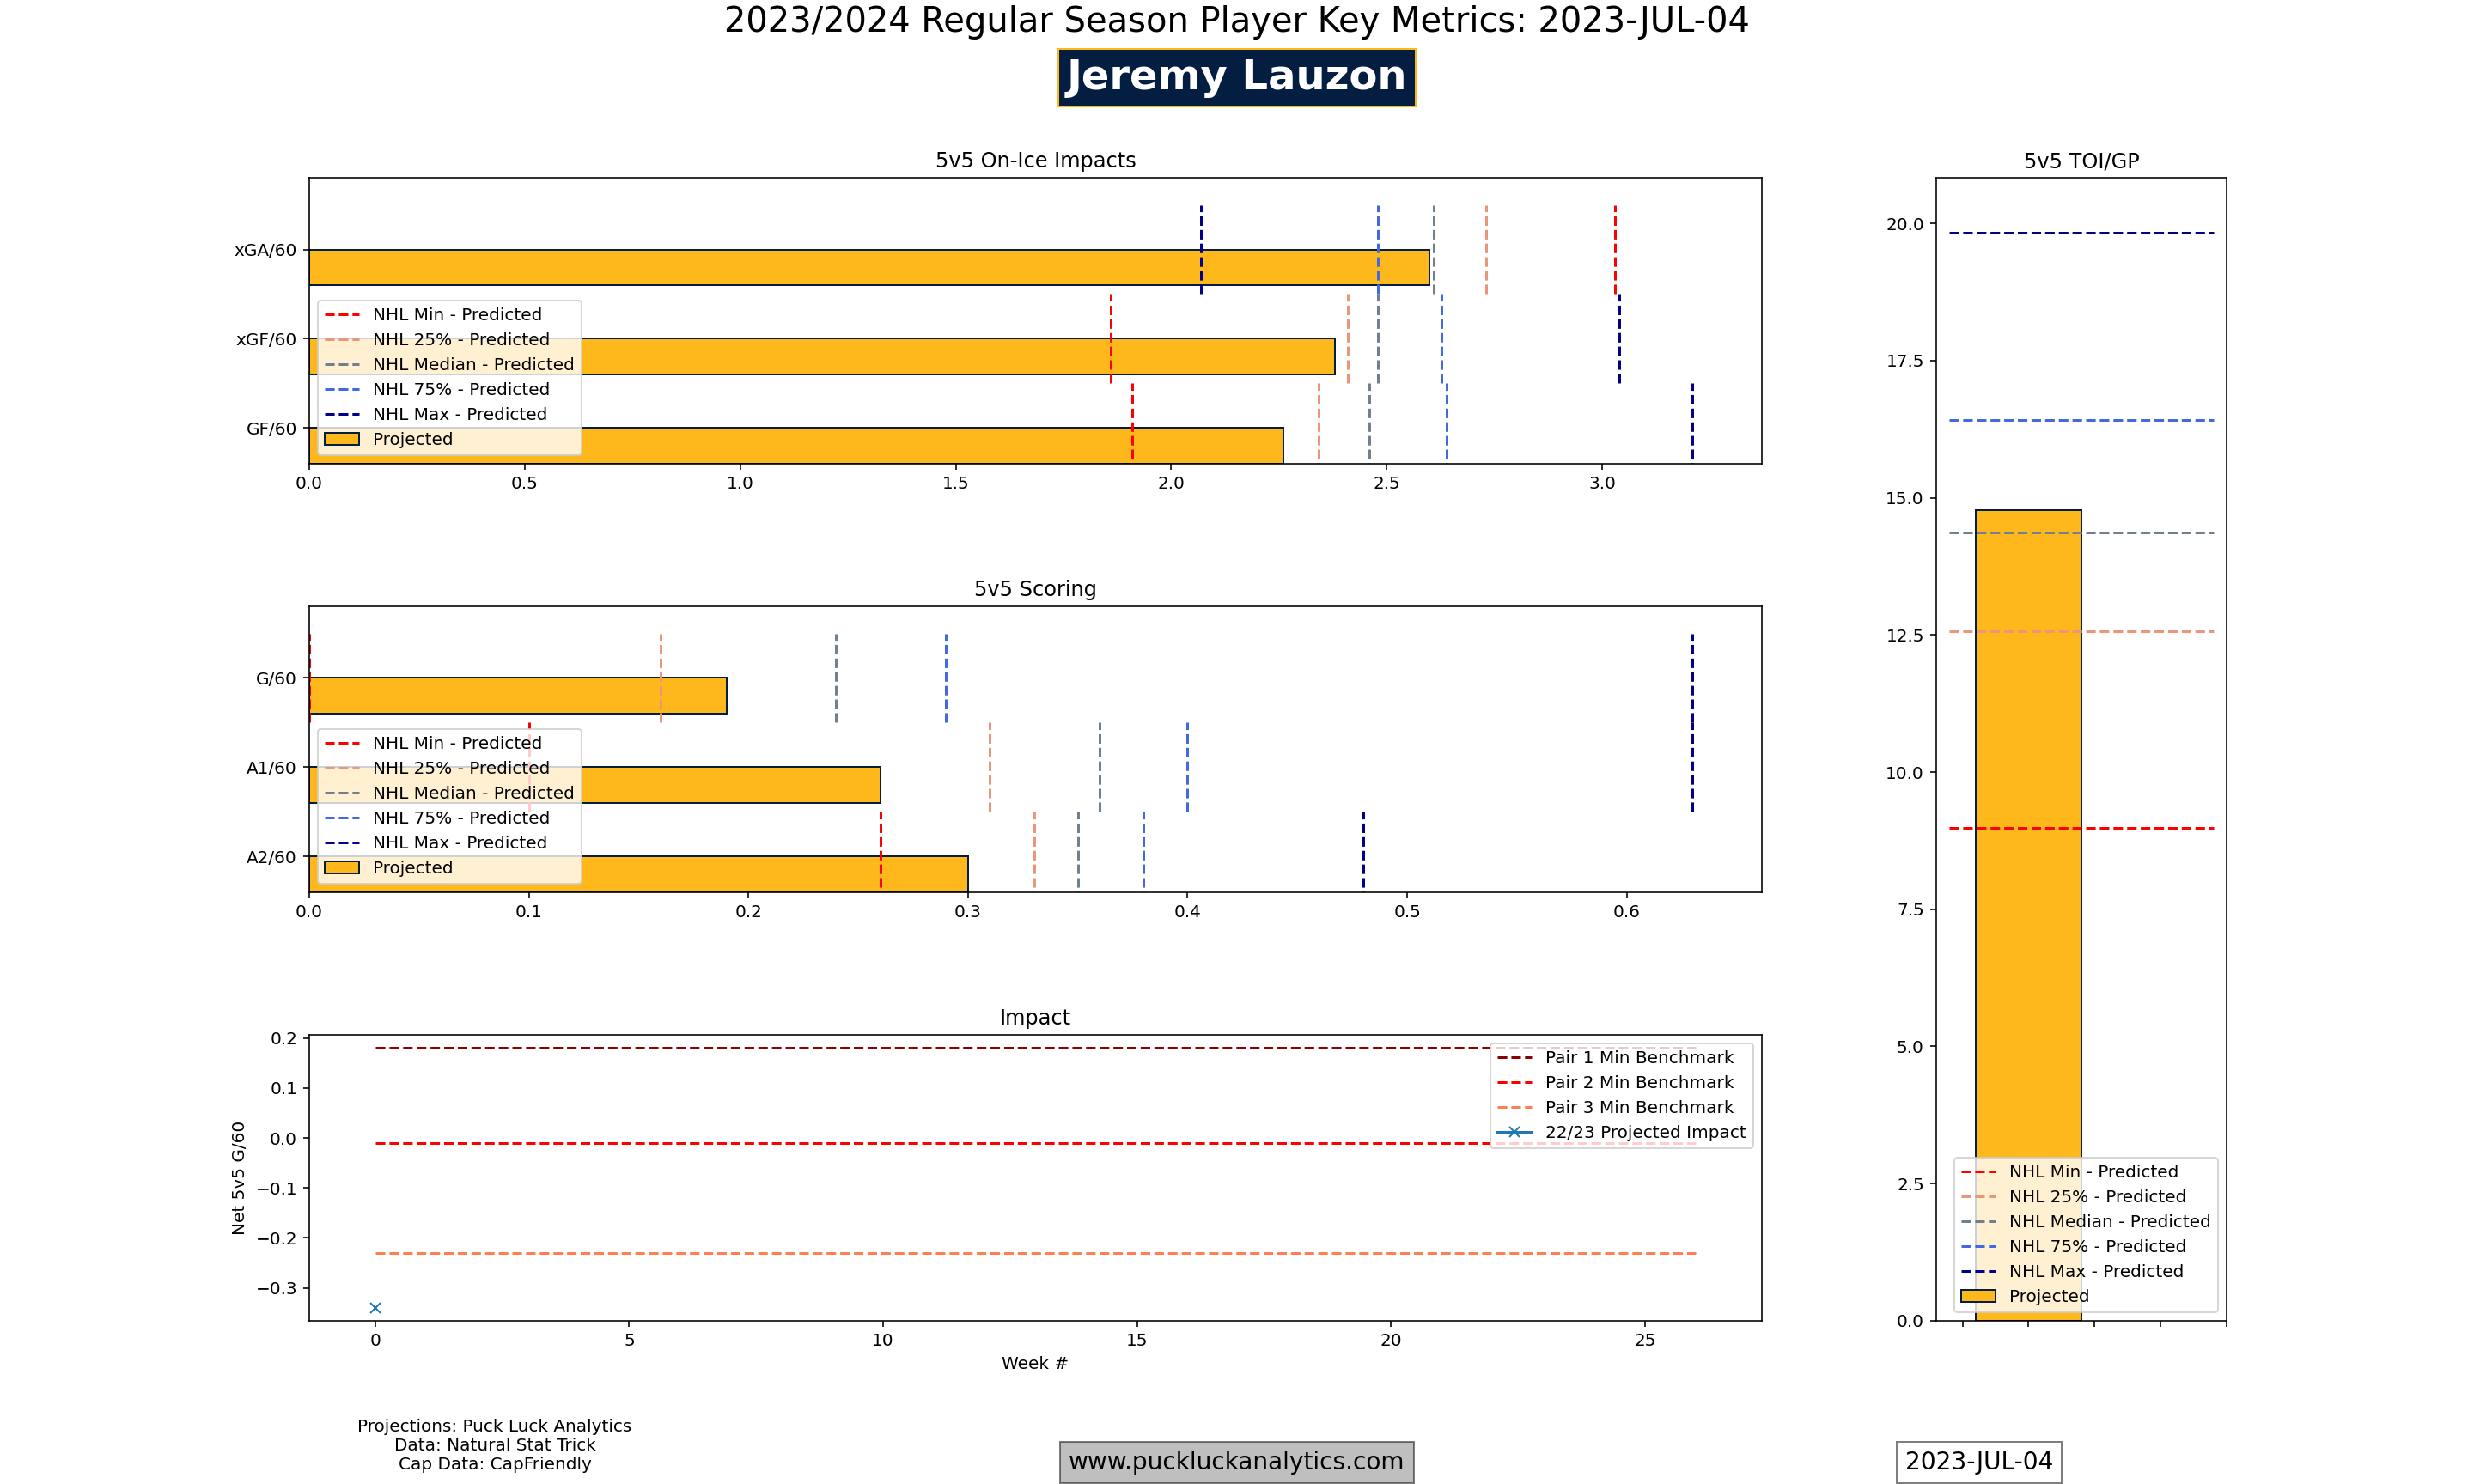Image resolution: width=2474 pixels, height=1484 pixels.
Task: Click the Projected swatch in 5v5 Scoring legend
Action: (341, 867)
